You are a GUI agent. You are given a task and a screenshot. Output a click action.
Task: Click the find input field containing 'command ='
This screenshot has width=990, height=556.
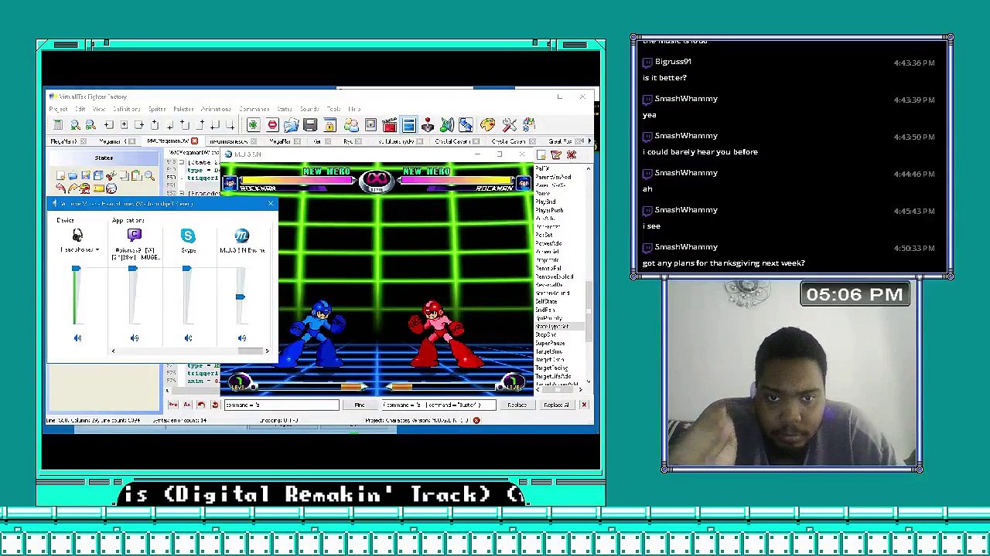pos(281,405)
